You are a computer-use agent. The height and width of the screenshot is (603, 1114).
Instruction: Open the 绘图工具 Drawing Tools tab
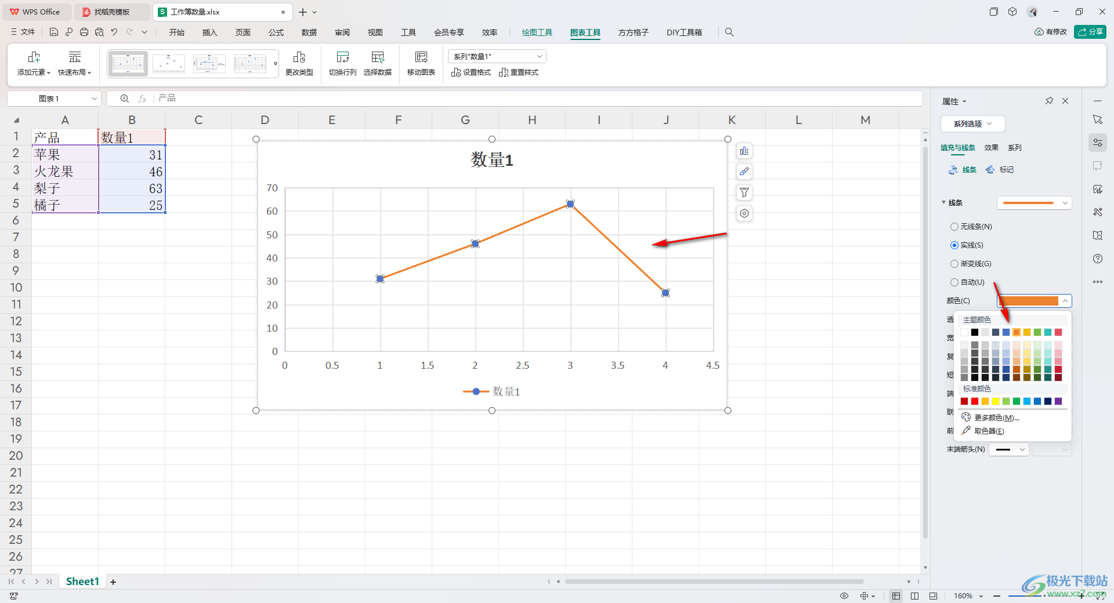[537, 32]
